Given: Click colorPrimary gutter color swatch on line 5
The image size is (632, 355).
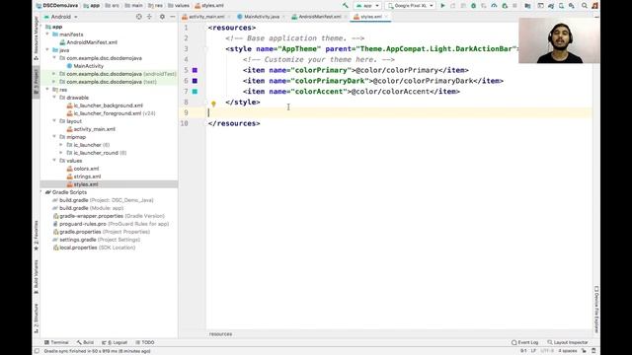Looking at the screenshot, I should point(195,70).
